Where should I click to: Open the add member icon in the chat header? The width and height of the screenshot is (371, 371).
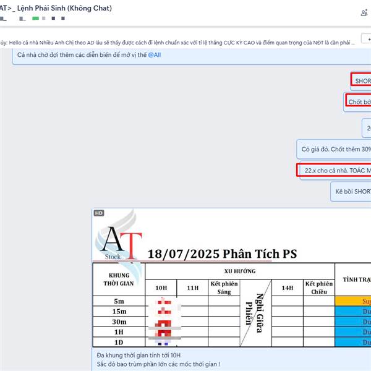point(365,13)
